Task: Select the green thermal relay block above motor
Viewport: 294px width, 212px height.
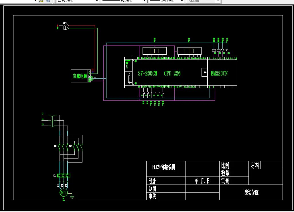Action: tap(64, 175)
